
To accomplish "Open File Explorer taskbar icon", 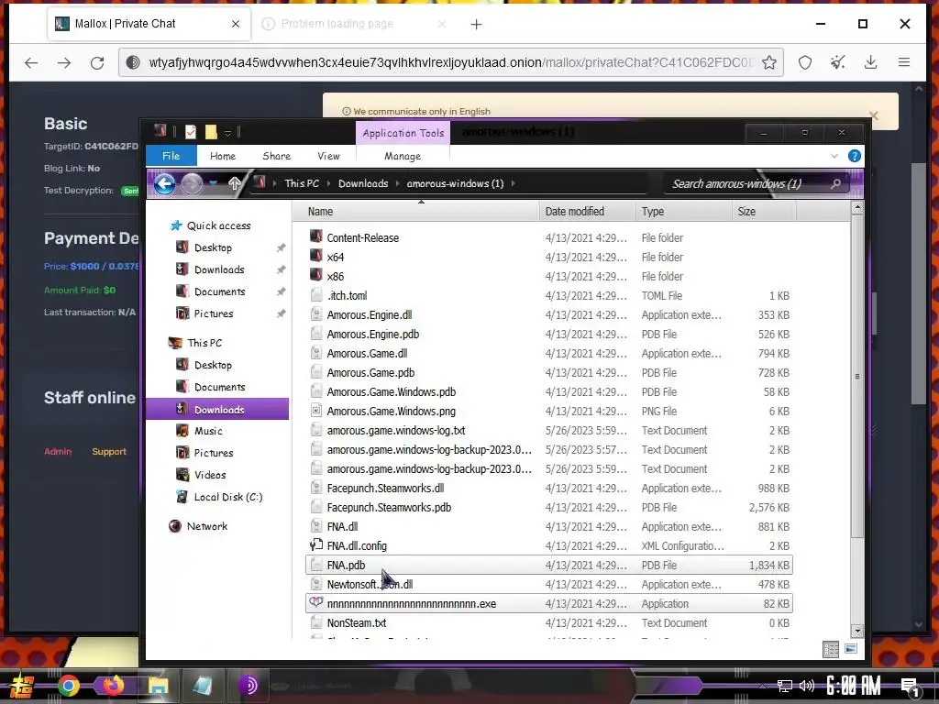I will [158, 686].
